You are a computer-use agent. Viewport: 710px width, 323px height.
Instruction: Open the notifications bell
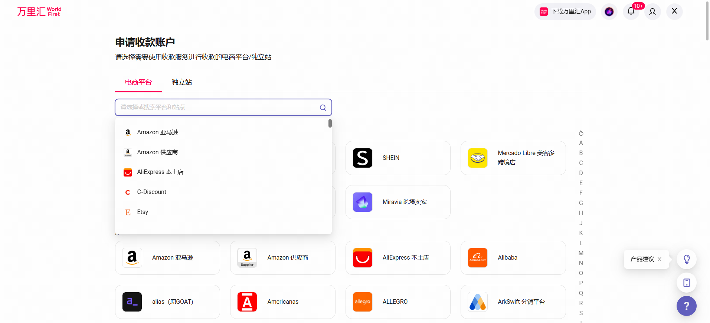coord(631,11)
